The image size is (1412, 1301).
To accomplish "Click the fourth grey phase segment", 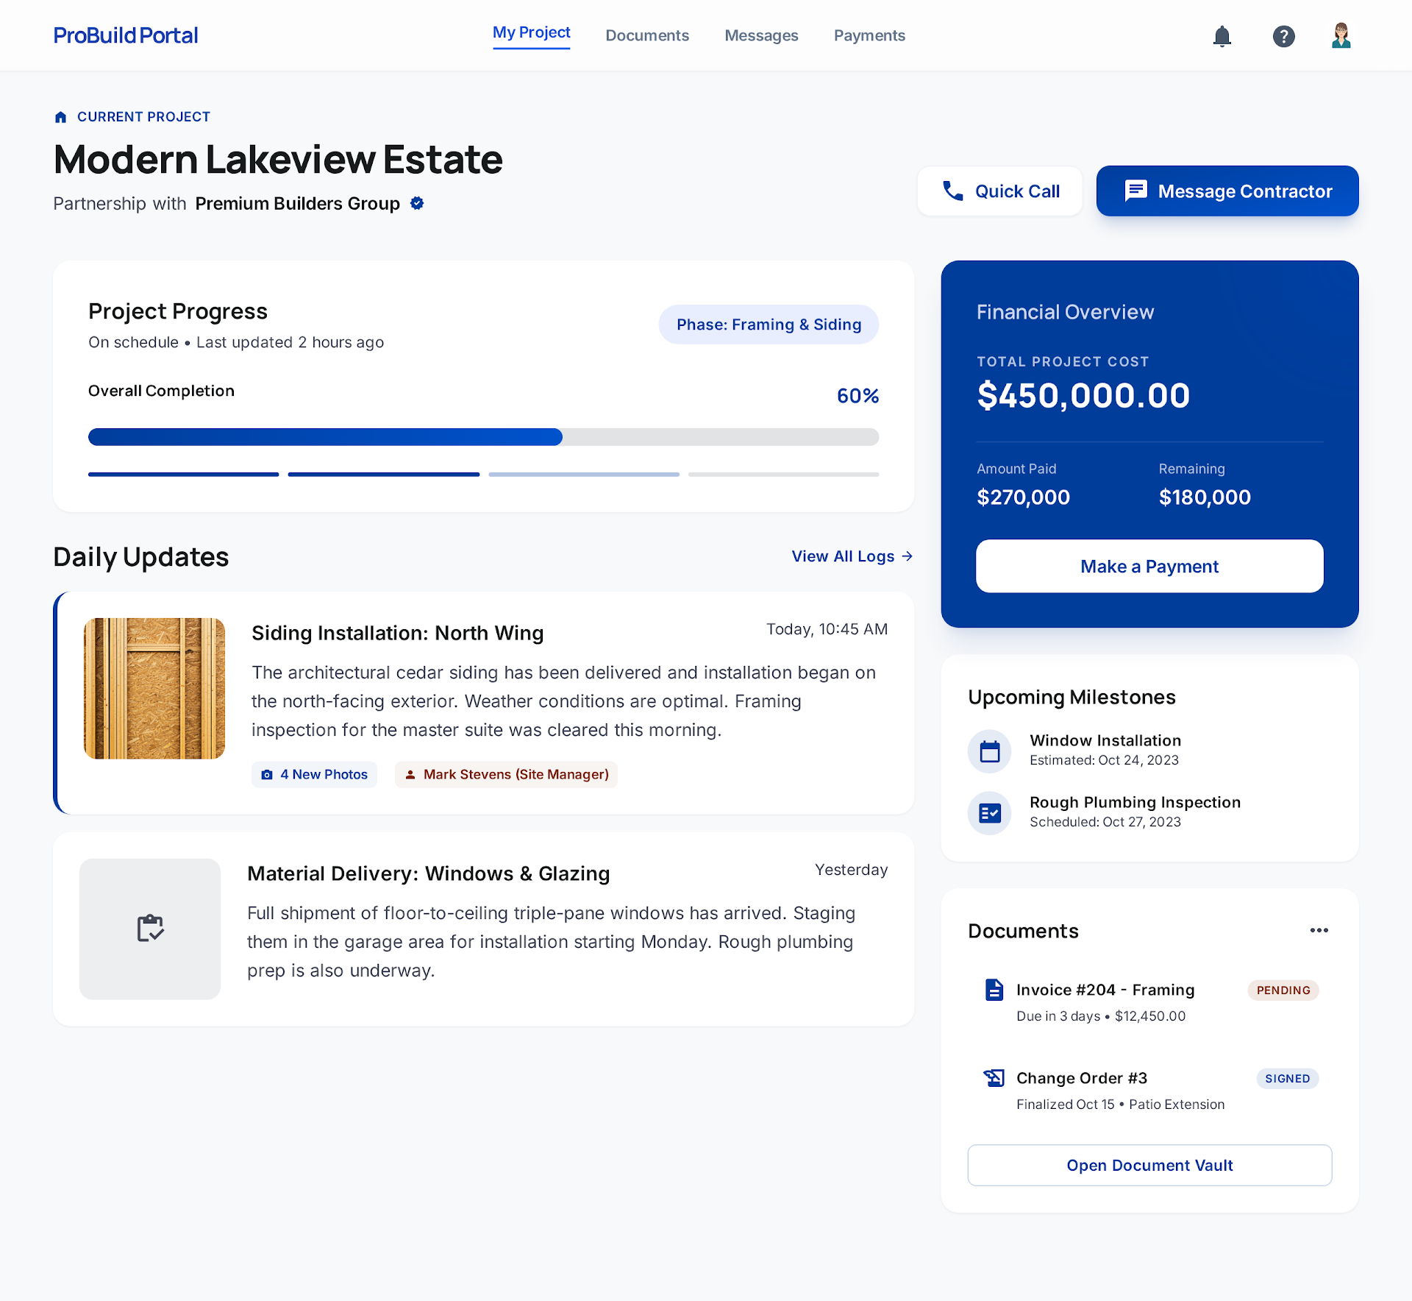I will click(784, 475).
